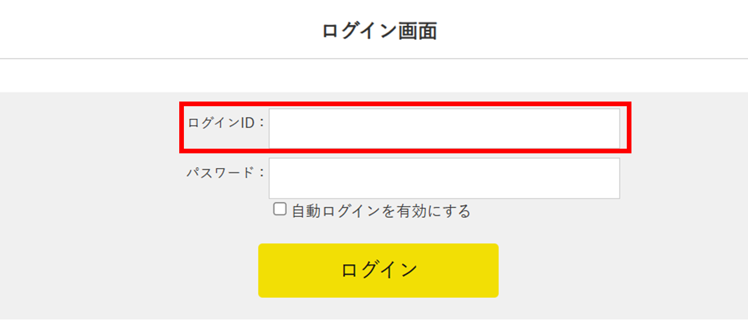The width and height of the screenshot is (748, 330).
Task: Place cursor in the password text box
Action: [x=444, y=178]
